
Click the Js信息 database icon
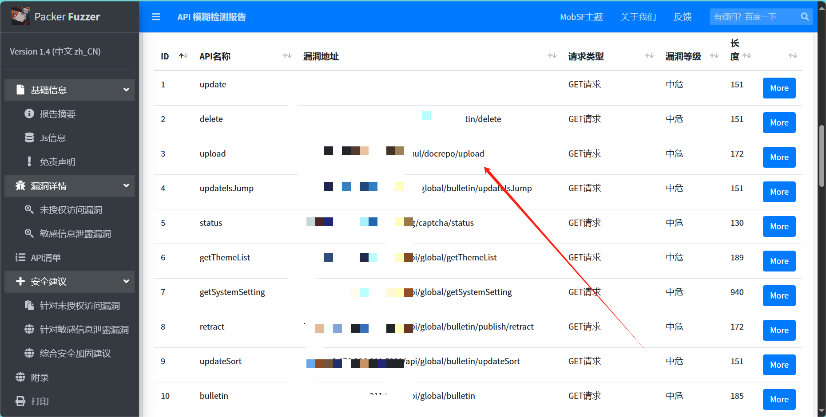[x=29, y=138]
